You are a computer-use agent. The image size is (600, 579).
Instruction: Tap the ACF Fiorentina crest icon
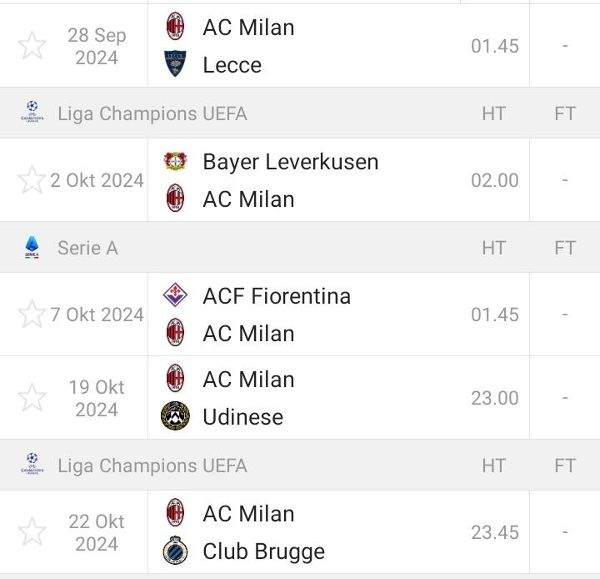point(175,295)
